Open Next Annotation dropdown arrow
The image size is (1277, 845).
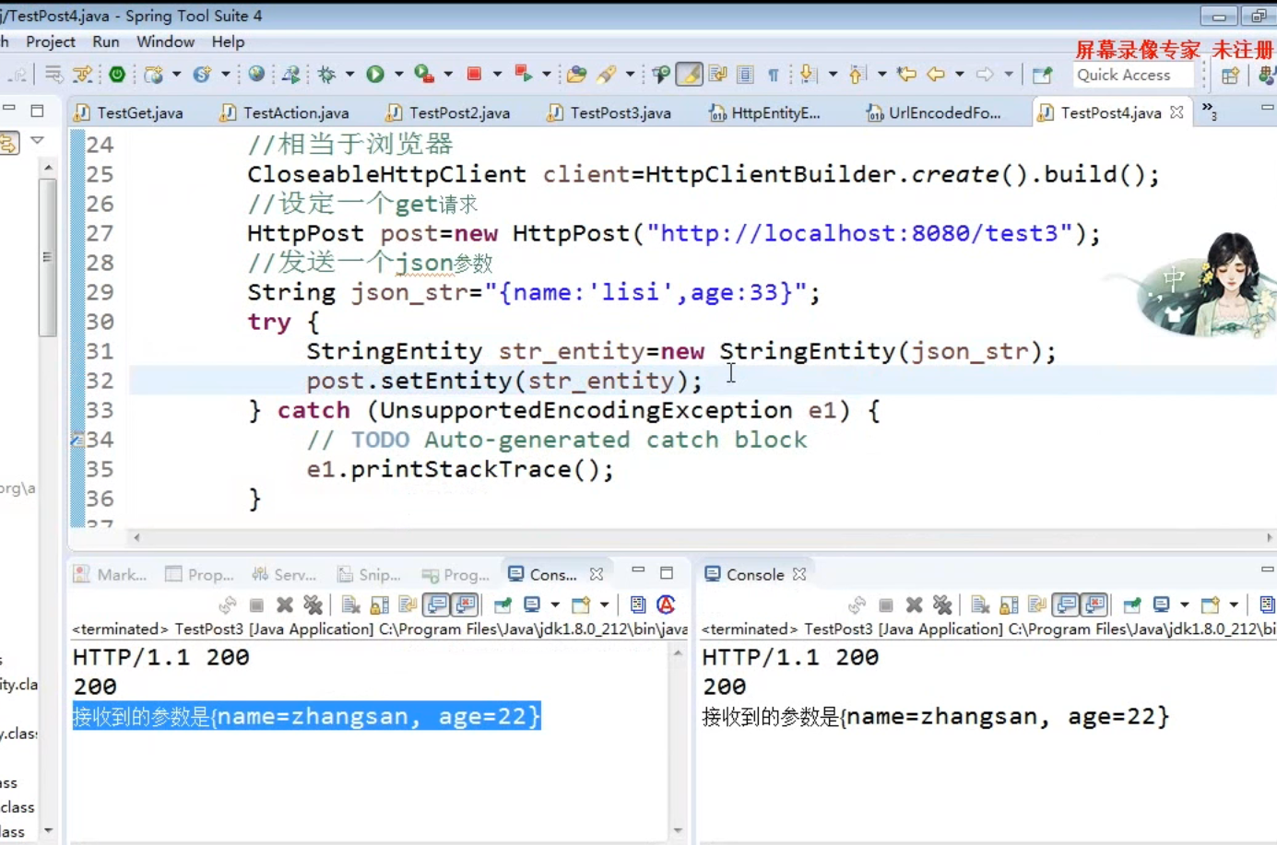(833, 75)
